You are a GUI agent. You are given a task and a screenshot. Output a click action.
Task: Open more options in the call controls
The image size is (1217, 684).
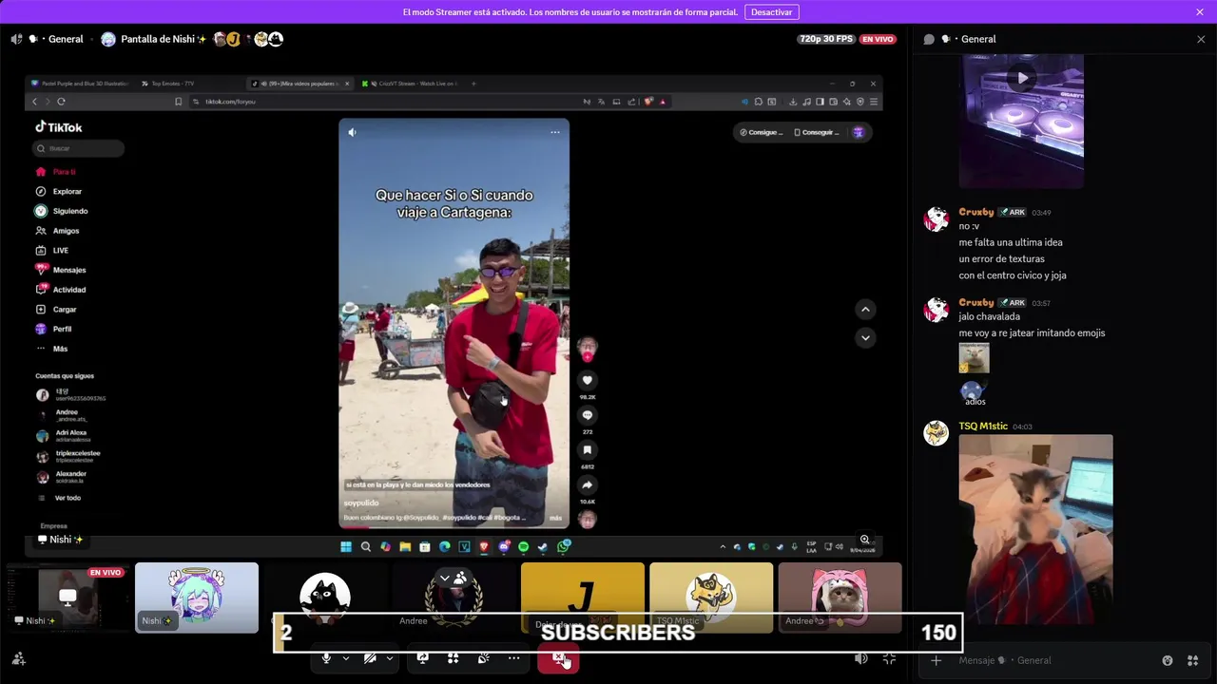click(513, 658)
